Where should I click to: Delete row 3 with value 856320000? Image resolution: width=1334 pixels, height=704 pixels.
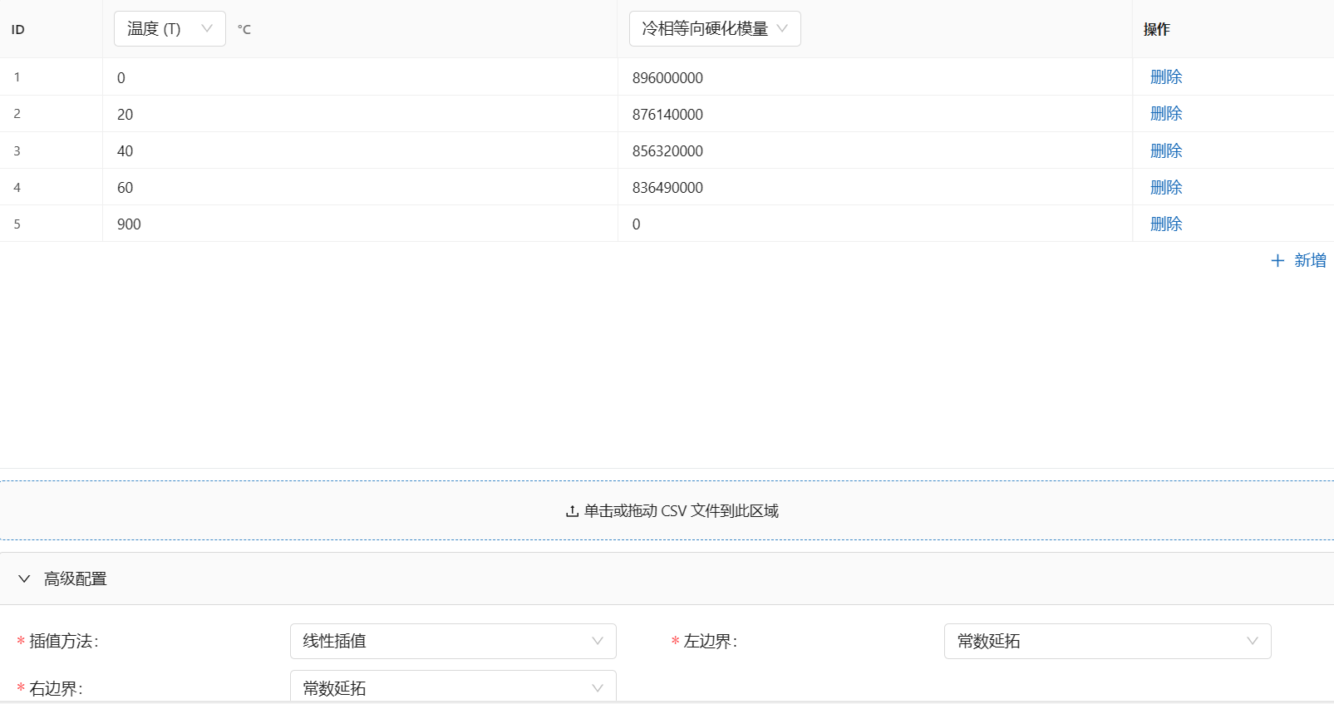[x=1166, y=151]
